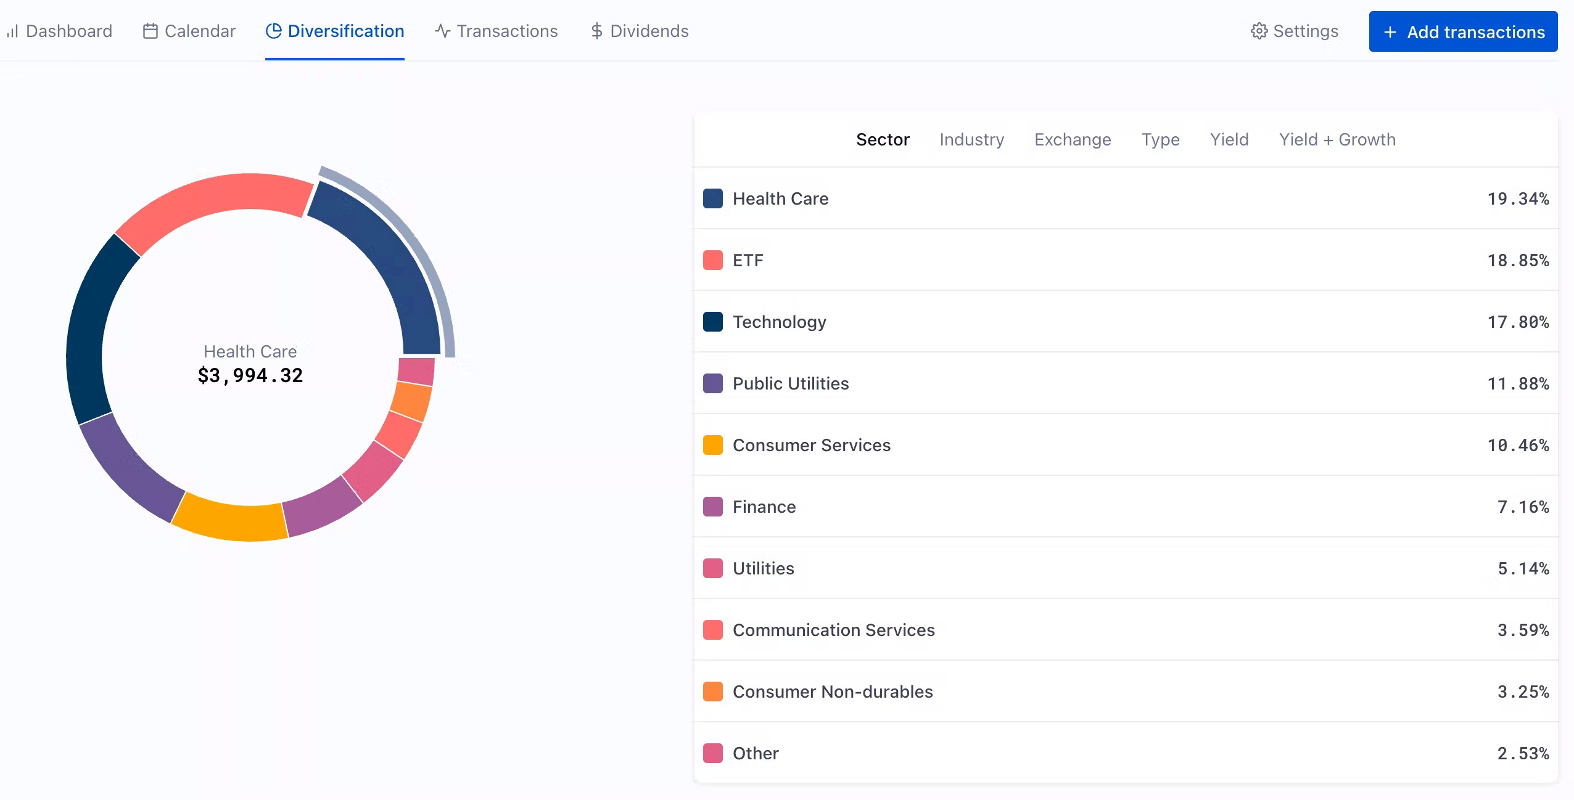Select the Yield + Growth tab
Screen dimensions: 1574x800
coord(1337,139)
